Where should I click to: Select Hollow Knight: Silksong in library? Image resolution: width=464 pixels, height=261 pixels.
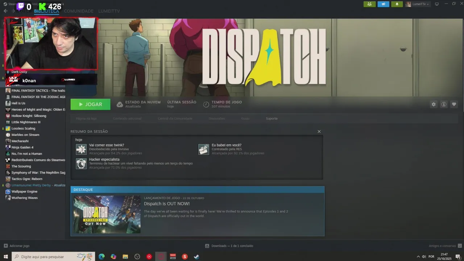click(x=29, y=116)
